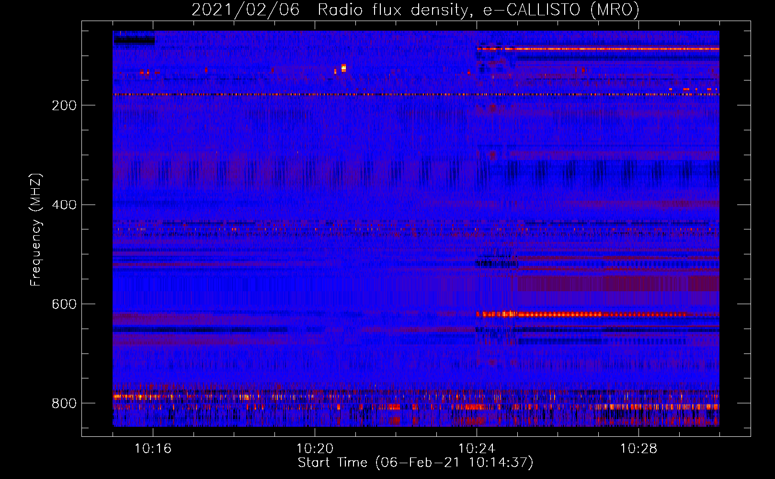The width and height of the screenshot is (775, 479).
Task: Click the 600 frequency tick label
Action: [x=64, y=305]
